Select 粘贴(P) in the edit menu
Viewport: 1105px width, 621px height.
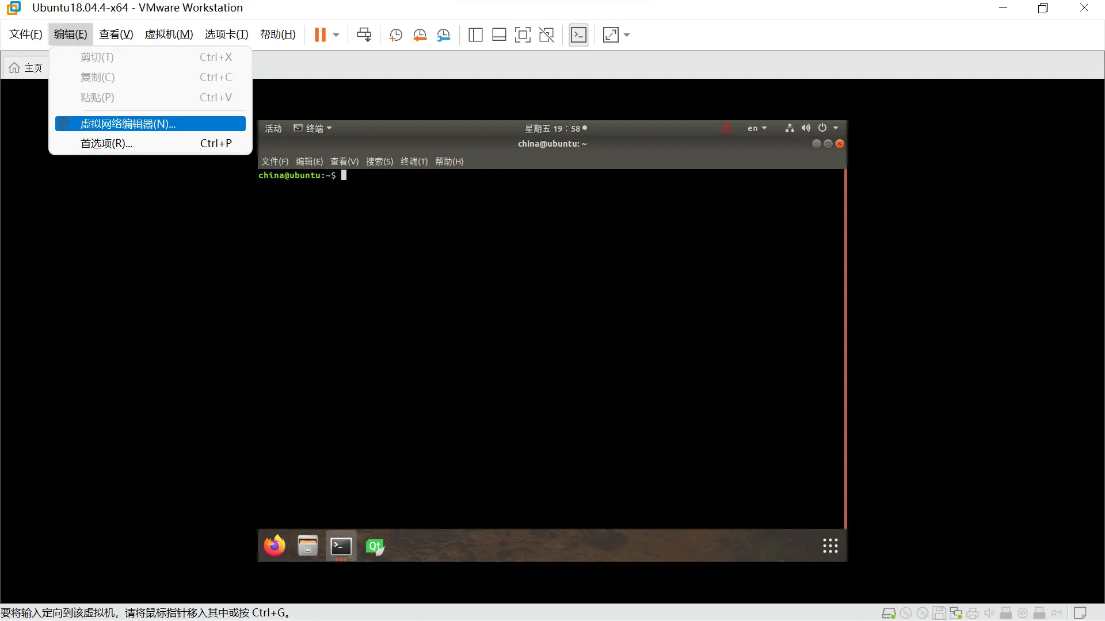pyautogui.click(x=150, y=98)
